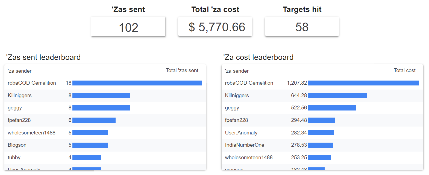Image resolution: width=429 pixels, height=175 pixels.
Task: Click the 'Zas sent scorecard showing 102
Action: pos(128,27)
